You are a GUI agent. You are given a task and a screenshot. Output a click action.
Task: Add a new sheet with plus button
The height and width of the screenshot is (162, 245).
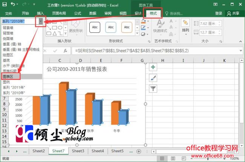(139, 151)
